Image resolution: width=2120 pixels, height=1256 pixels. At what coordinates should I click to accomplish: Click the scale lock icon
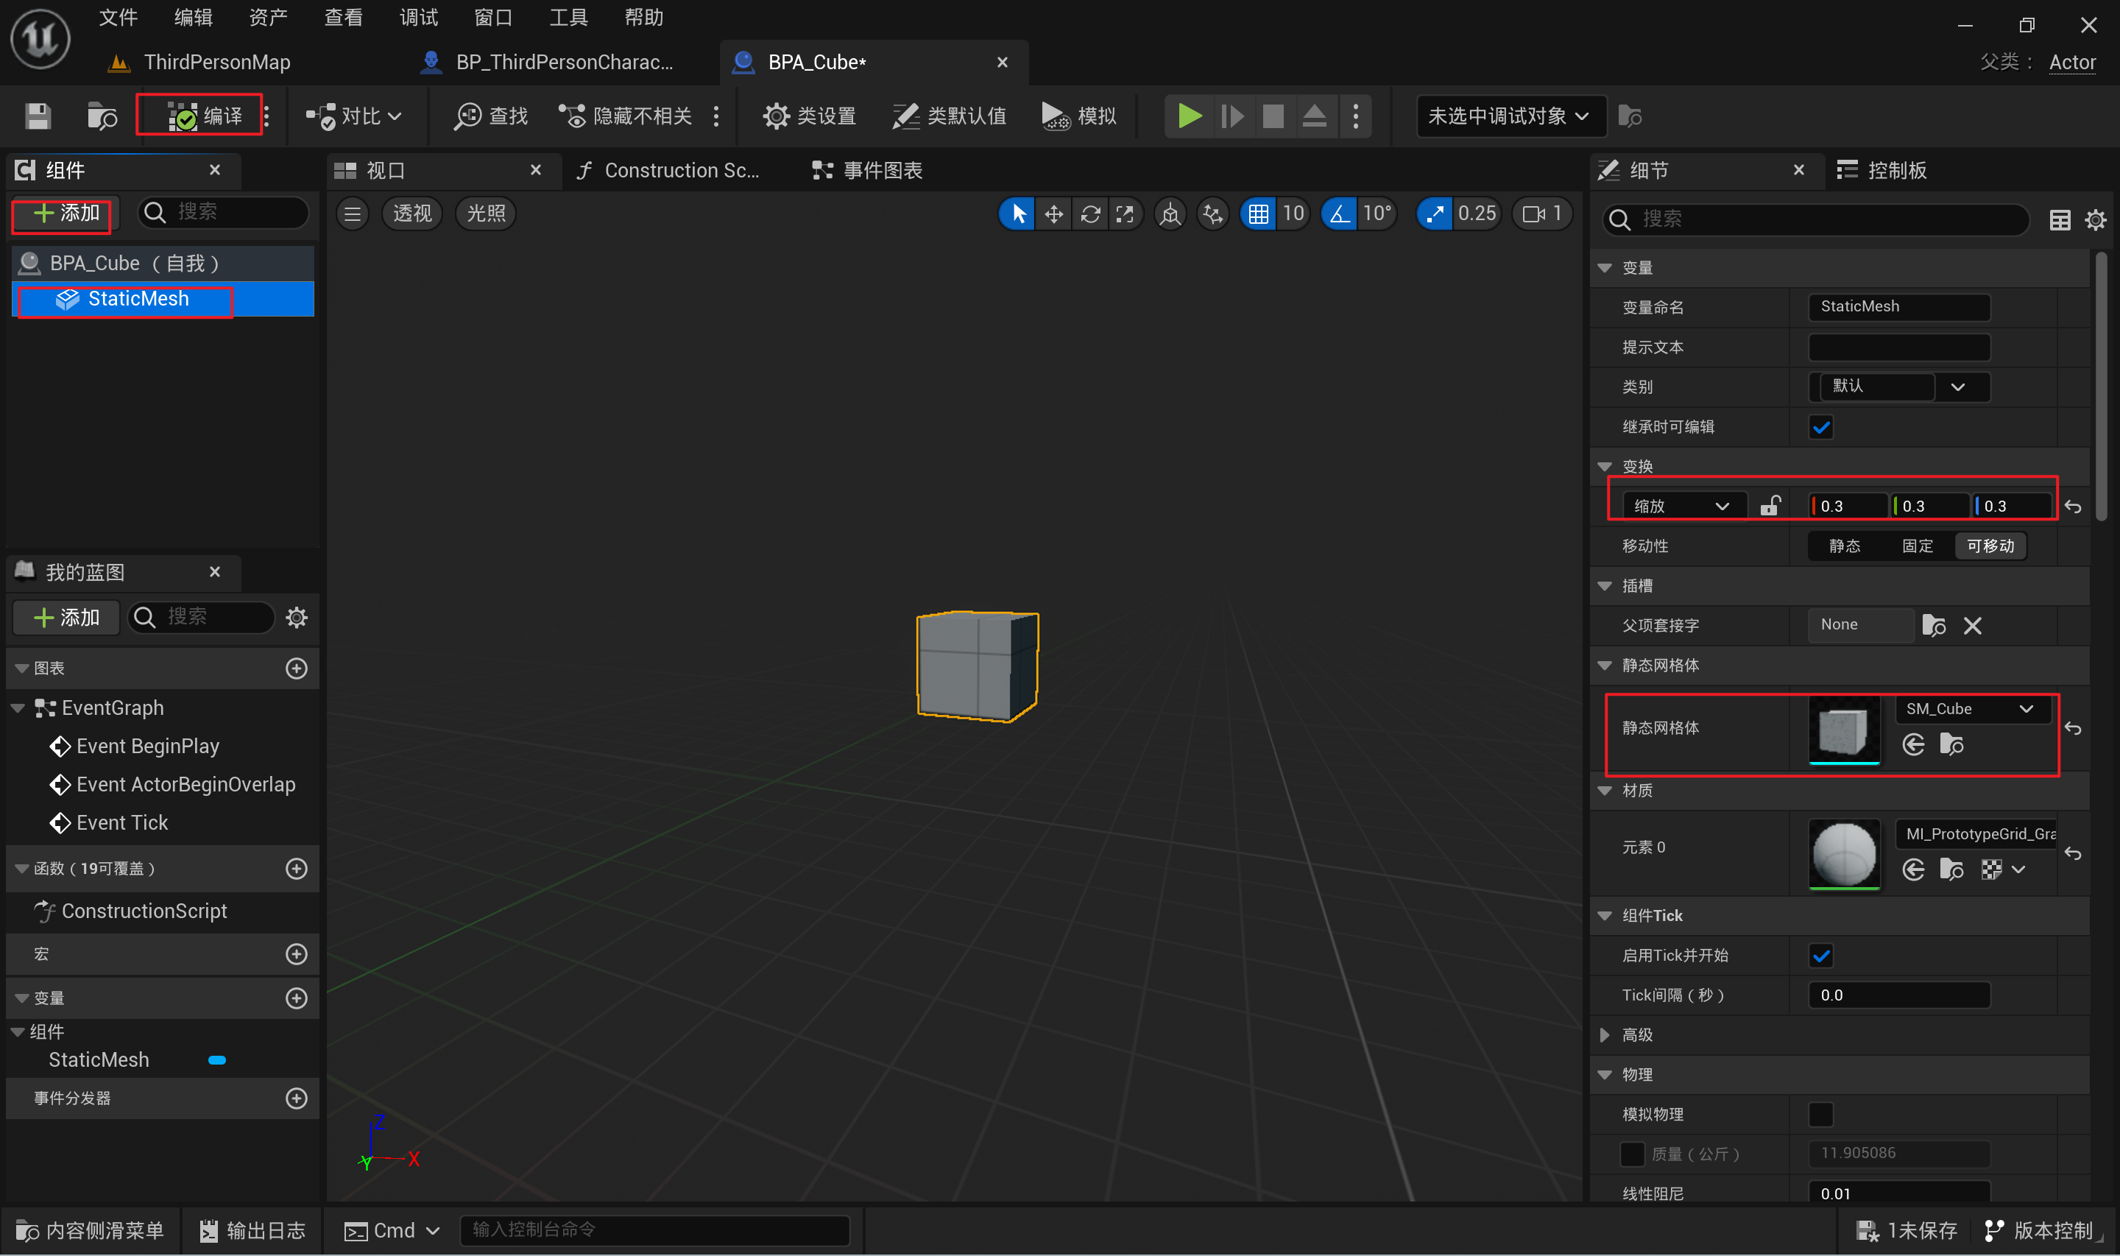[1770, 506]
